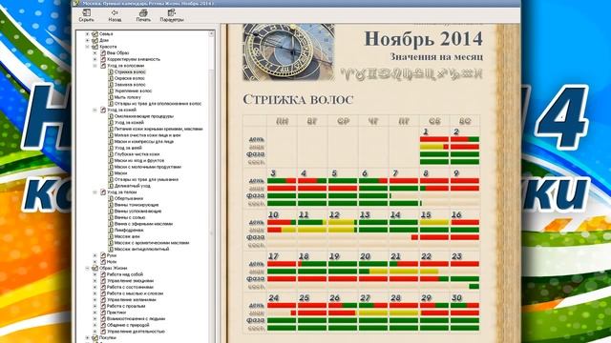Select Общение с природой in the tree
This screenshot has width=611, height=343.
[128, 325]
